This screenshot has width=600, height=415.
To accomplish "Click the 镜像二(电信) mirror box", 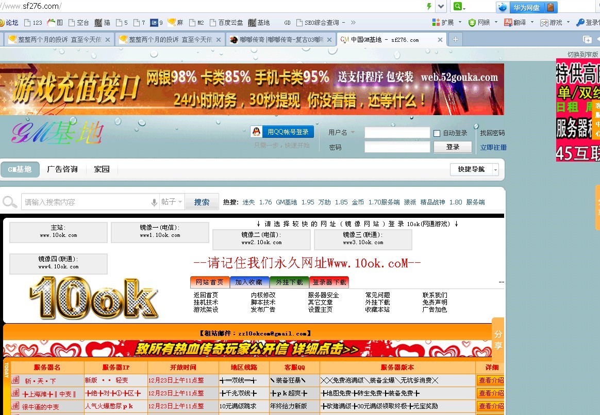I will click(x=261, y=239).
